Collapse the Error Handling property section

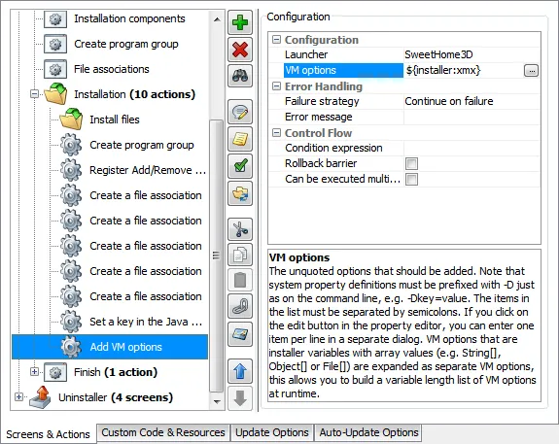click(276, 85)
